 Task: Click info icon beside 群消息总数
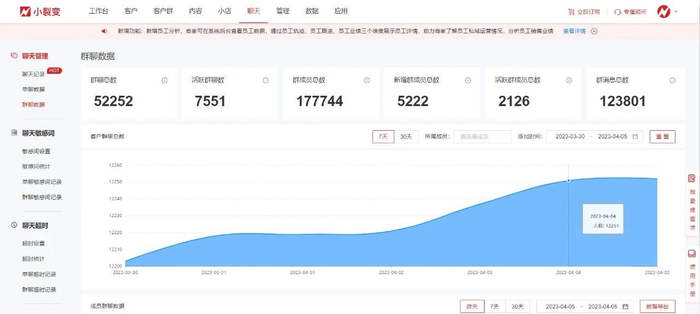click(672, 80)
